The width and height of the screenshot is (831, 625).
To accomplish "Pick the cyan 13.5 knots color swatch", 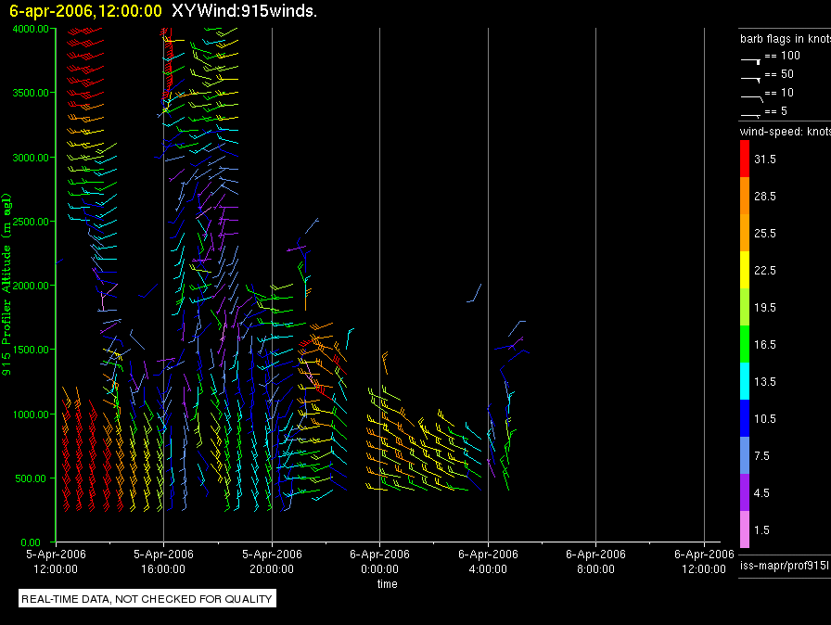I will pyautogui.click(x=744, y=381).
